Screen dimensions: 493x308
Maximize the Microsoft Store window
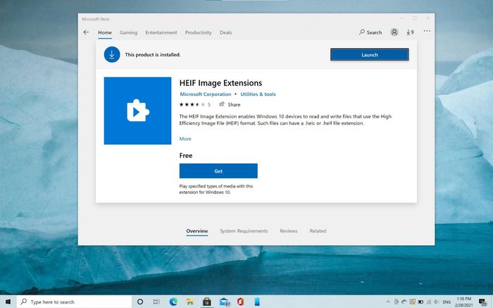[x=415, y=18]
